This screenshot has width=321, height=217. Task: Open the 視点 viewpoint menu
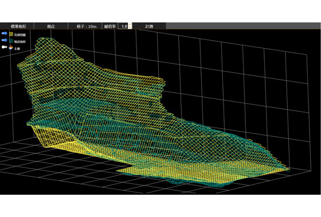(51, 26)
